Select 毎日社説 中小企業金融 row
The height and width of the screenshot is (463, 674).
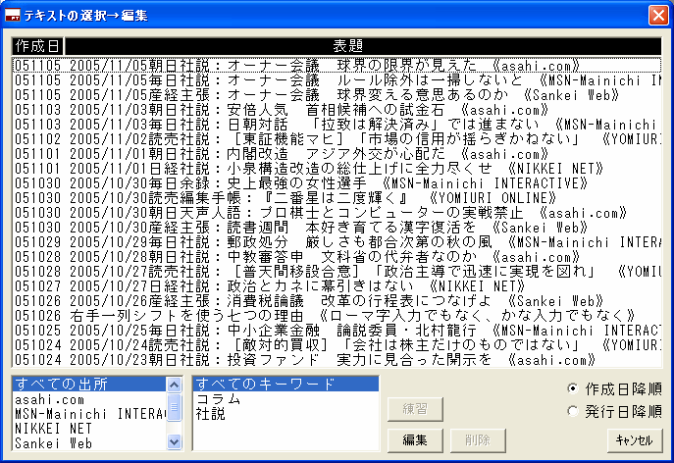(x=337, y=331)
